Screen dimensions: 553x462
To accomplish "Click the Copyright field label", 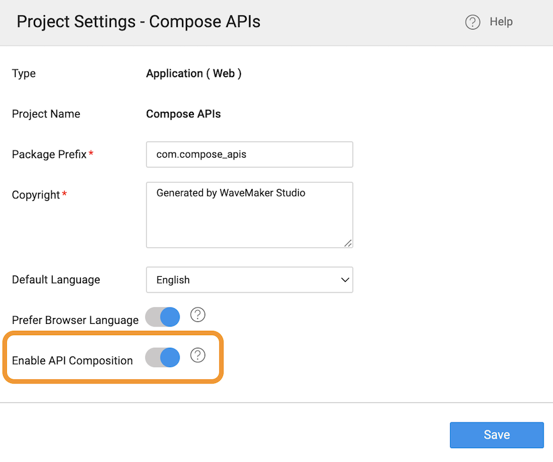I will point(36,195).
